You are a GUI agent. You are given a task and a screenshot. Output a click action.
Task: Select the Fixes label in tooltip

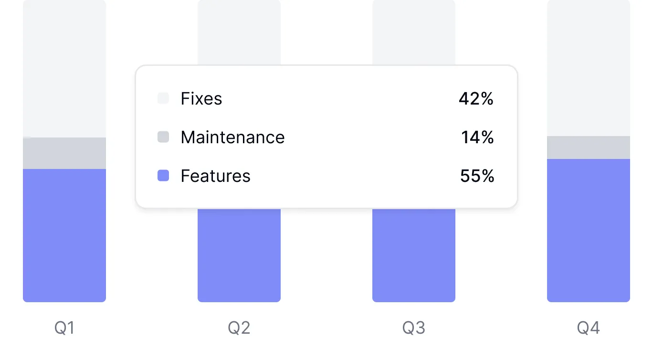(201, 99)
